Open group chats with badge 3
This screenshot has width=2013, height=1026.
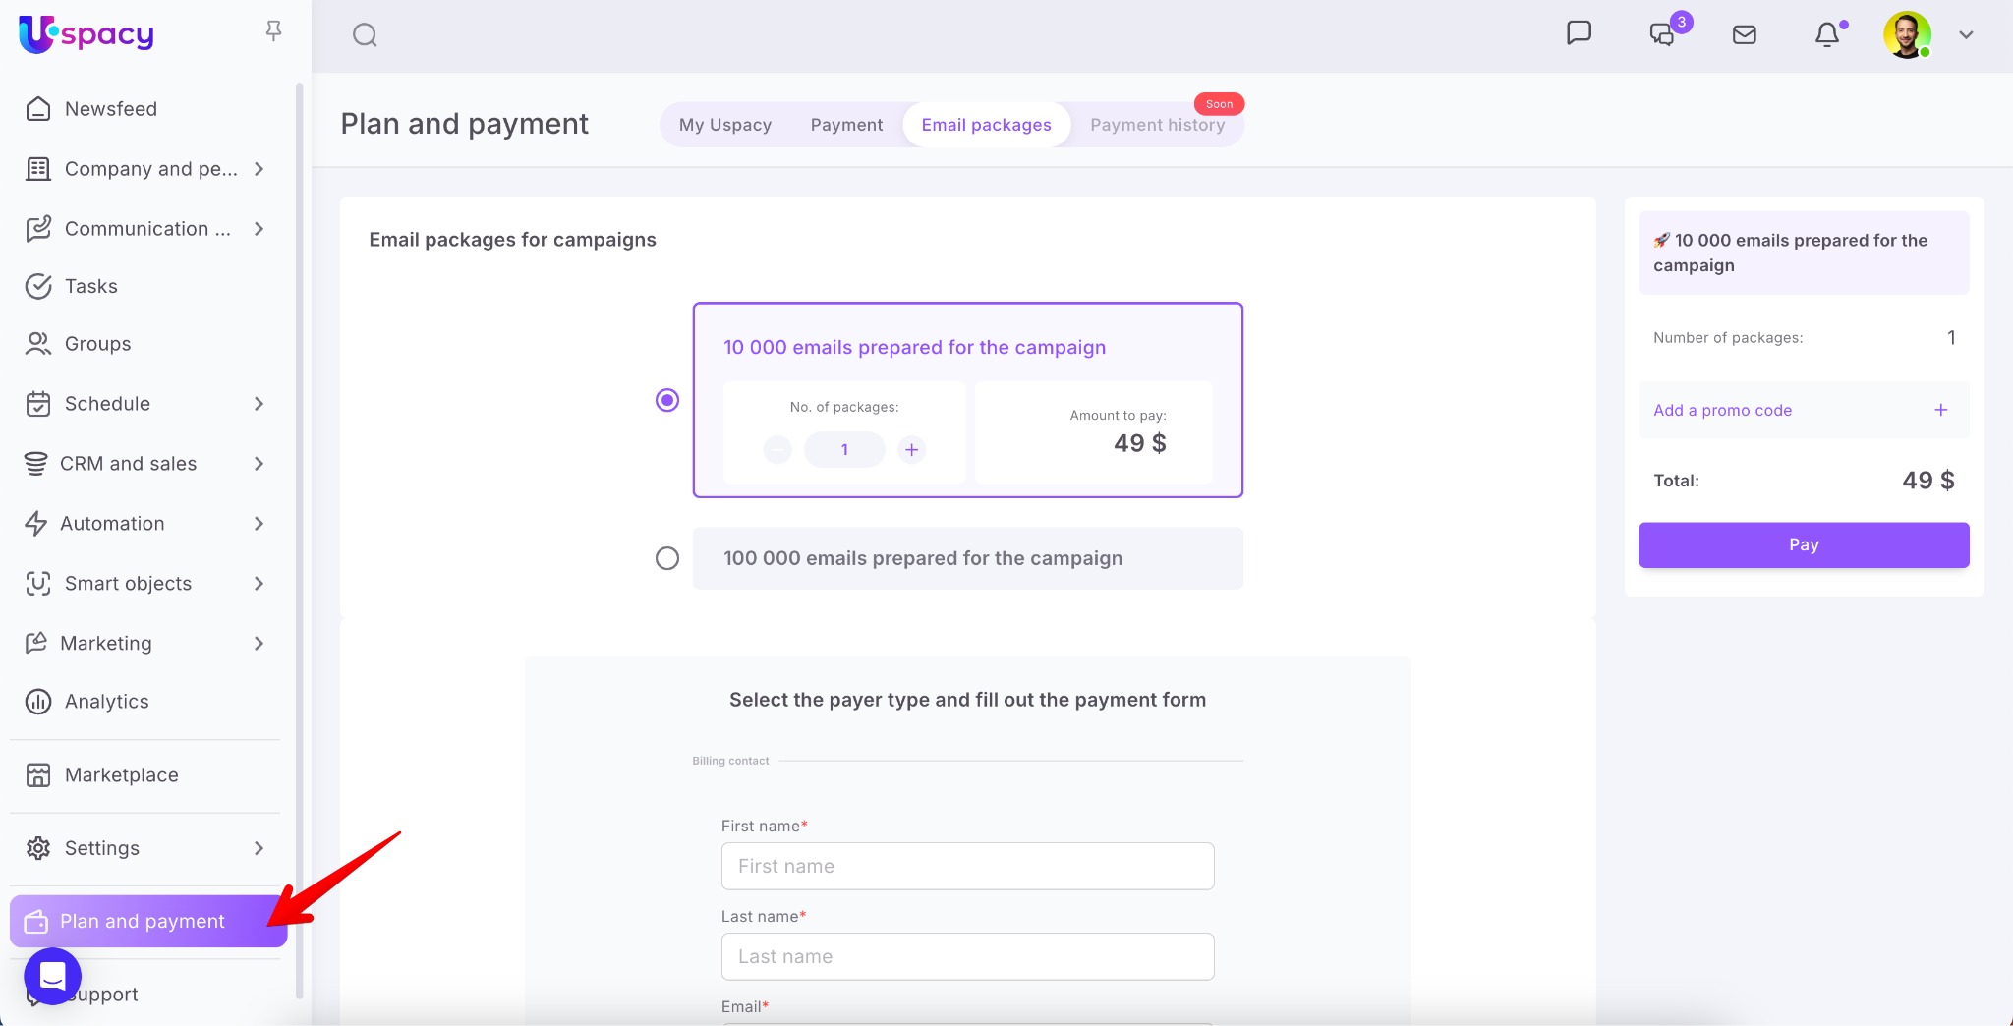coord(1662,34)
